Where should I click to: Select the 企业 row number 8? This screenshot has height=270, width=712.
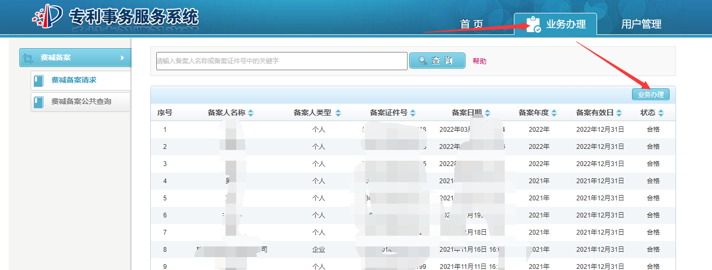point(165,250)
